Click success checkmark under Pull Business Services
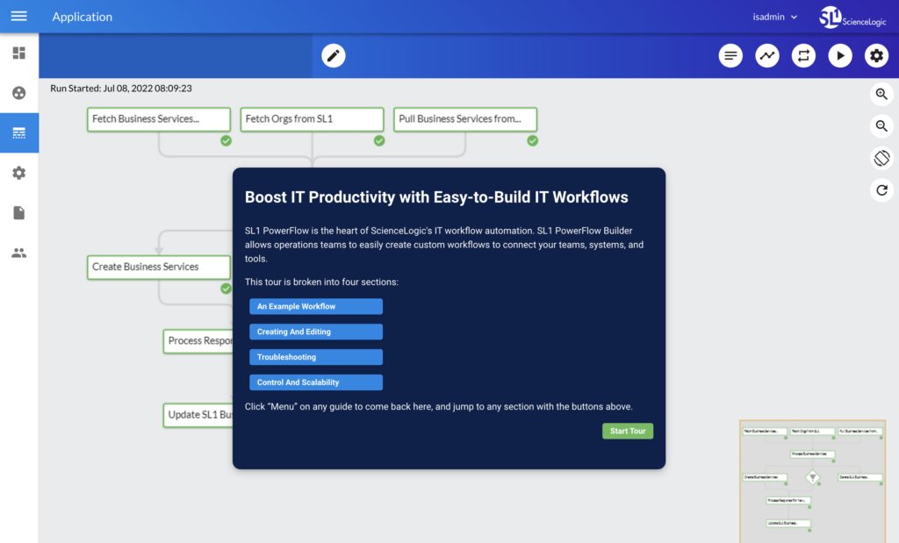 tap(533, 141)
